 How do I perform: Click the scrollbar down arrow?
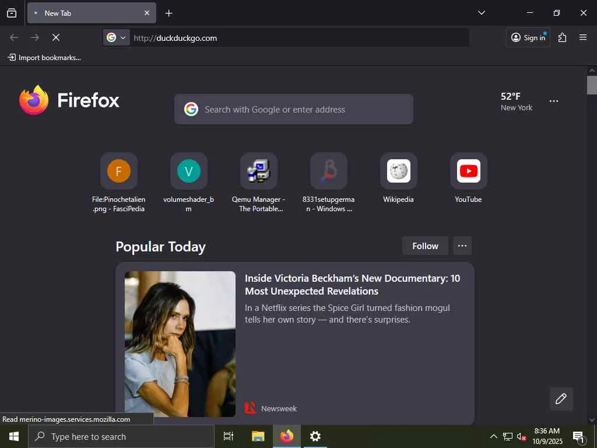coord(592,420)
